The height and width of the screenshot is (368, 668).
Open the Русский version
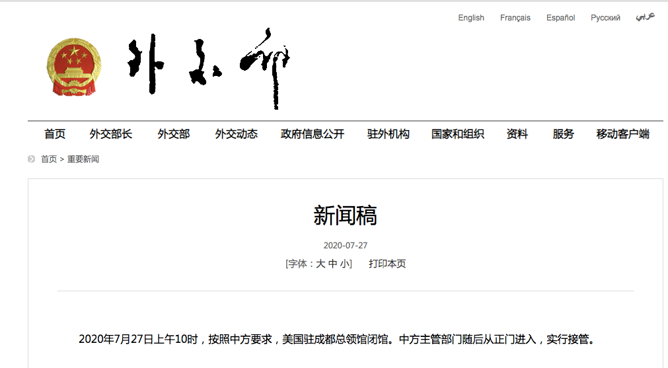pyautogui.click(x=605, y=18)
